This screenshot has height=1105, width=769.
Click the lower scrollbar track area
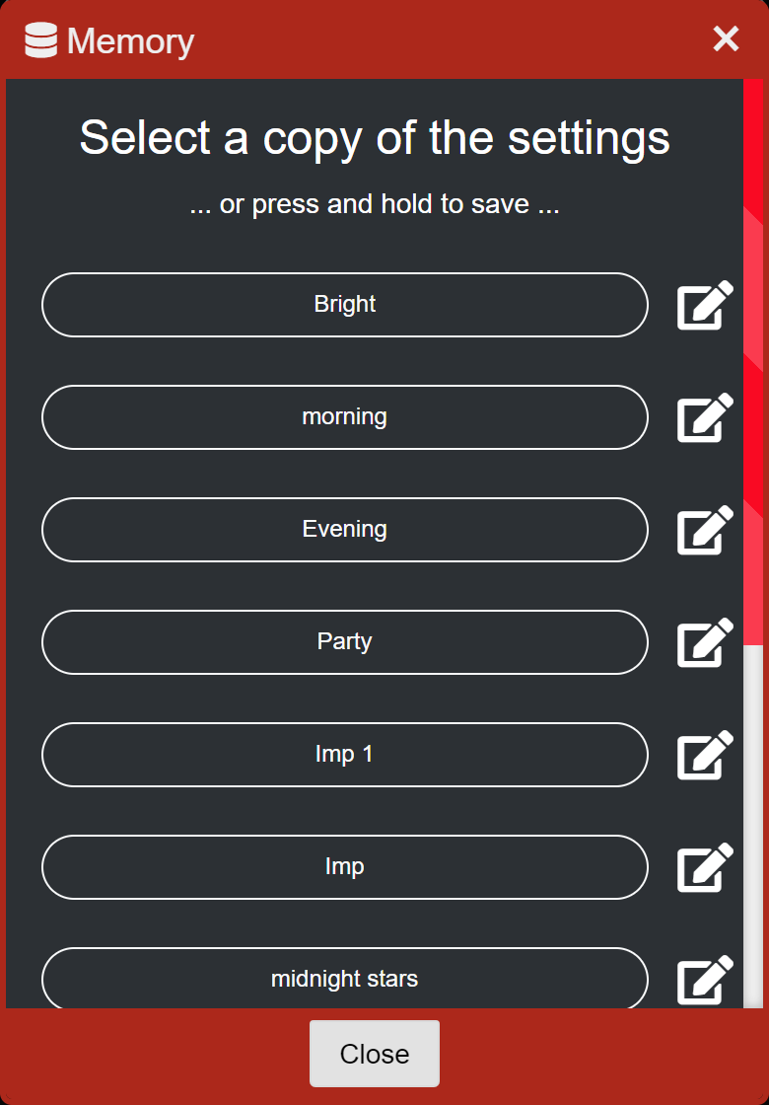[753, 829]
